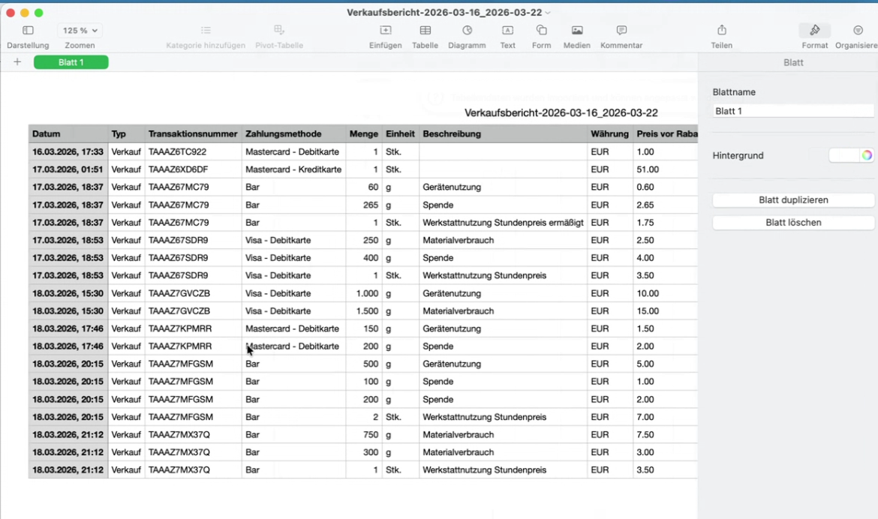Expand the document title chevron
Viewport: 878px width, 519px height.
548,13
